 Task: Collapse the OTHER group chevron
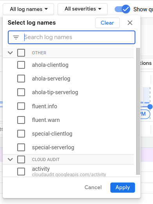[x=10, y=53]
